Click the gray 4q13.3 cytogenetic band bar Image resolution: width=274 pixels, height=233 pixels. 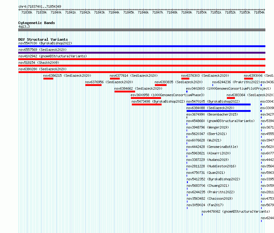click(142, 30)
